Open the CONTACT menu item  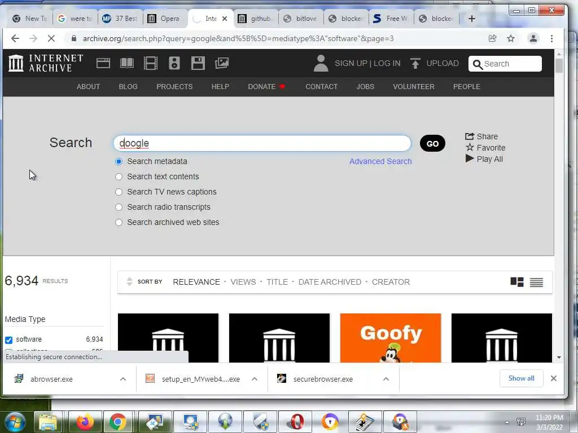321,86
